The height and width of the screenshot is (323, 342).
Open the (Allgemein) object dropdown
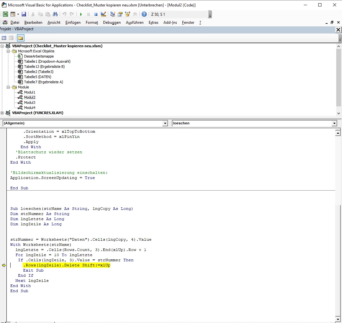click(x=165, y=123)
